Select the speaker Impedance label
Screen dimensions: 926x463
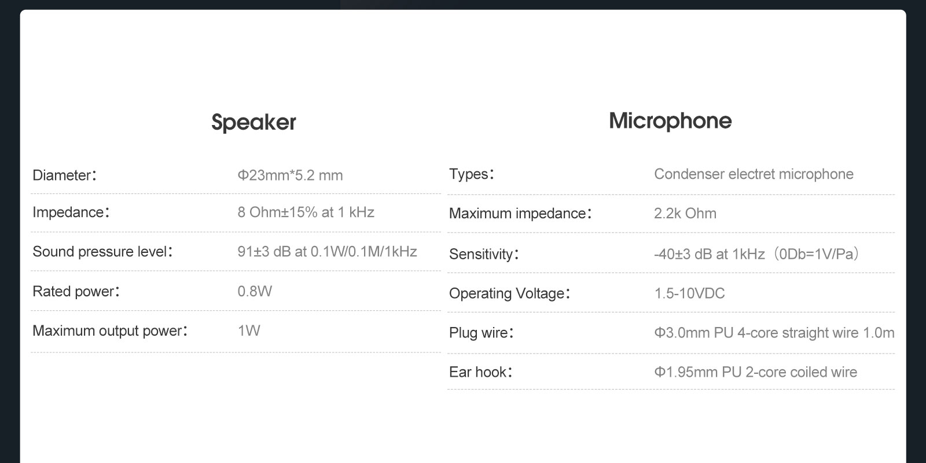[71, 212]
